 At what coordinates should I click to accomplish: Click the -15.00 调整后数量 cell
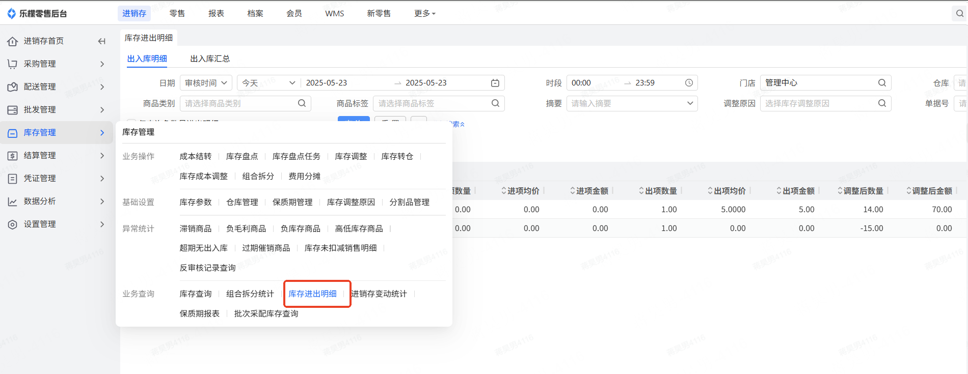tap(872, 228)
